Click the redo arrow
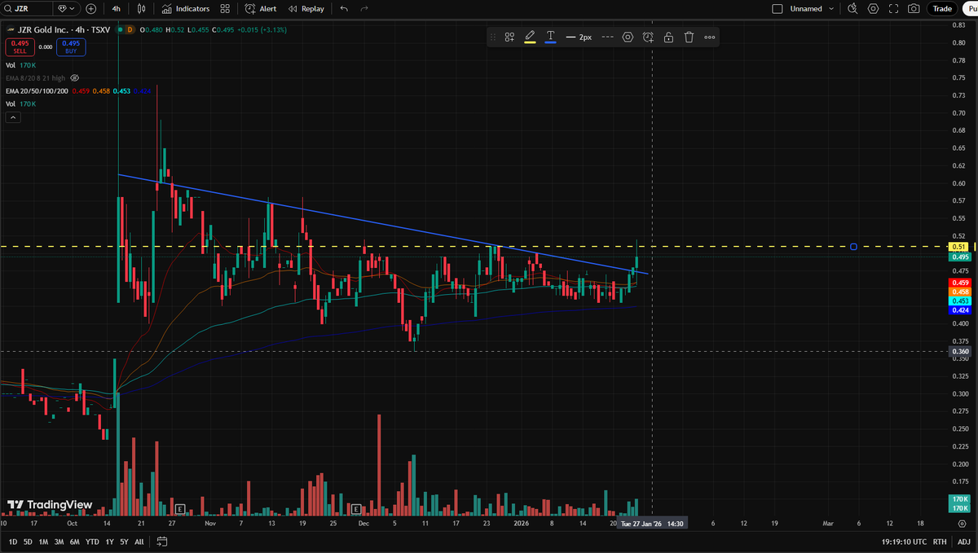This screenshot has height=553, width=978. point(364,8)
